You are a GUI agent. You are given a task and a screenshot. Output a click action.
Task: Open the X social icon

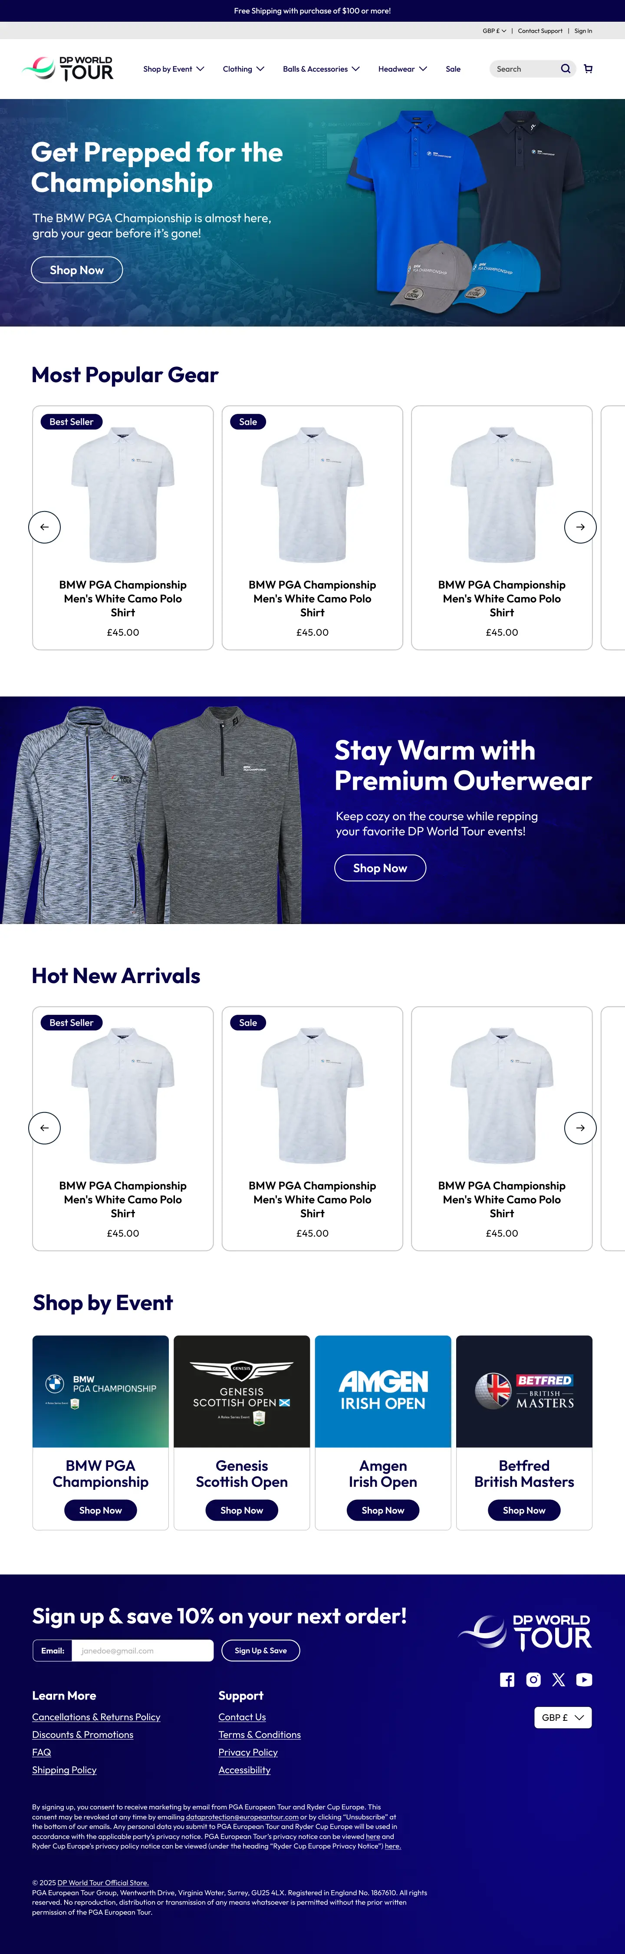(x=558, y=1680)
